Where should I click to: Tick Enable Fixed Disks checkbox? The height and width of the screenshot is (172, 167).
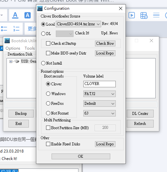click(x=48, y=144)
